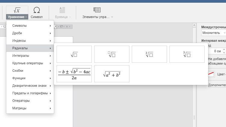Click the Буквица drop cap icon
The image size is (226, 127).
(62, 10)
